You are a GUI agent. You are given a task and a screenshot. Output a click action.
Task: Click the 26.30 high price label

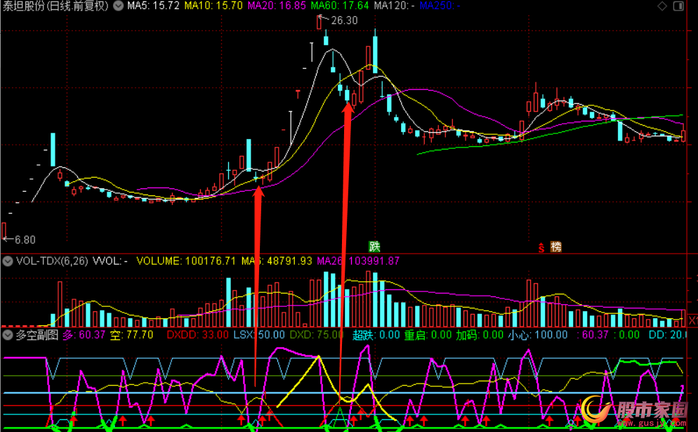tap(343, 20)
